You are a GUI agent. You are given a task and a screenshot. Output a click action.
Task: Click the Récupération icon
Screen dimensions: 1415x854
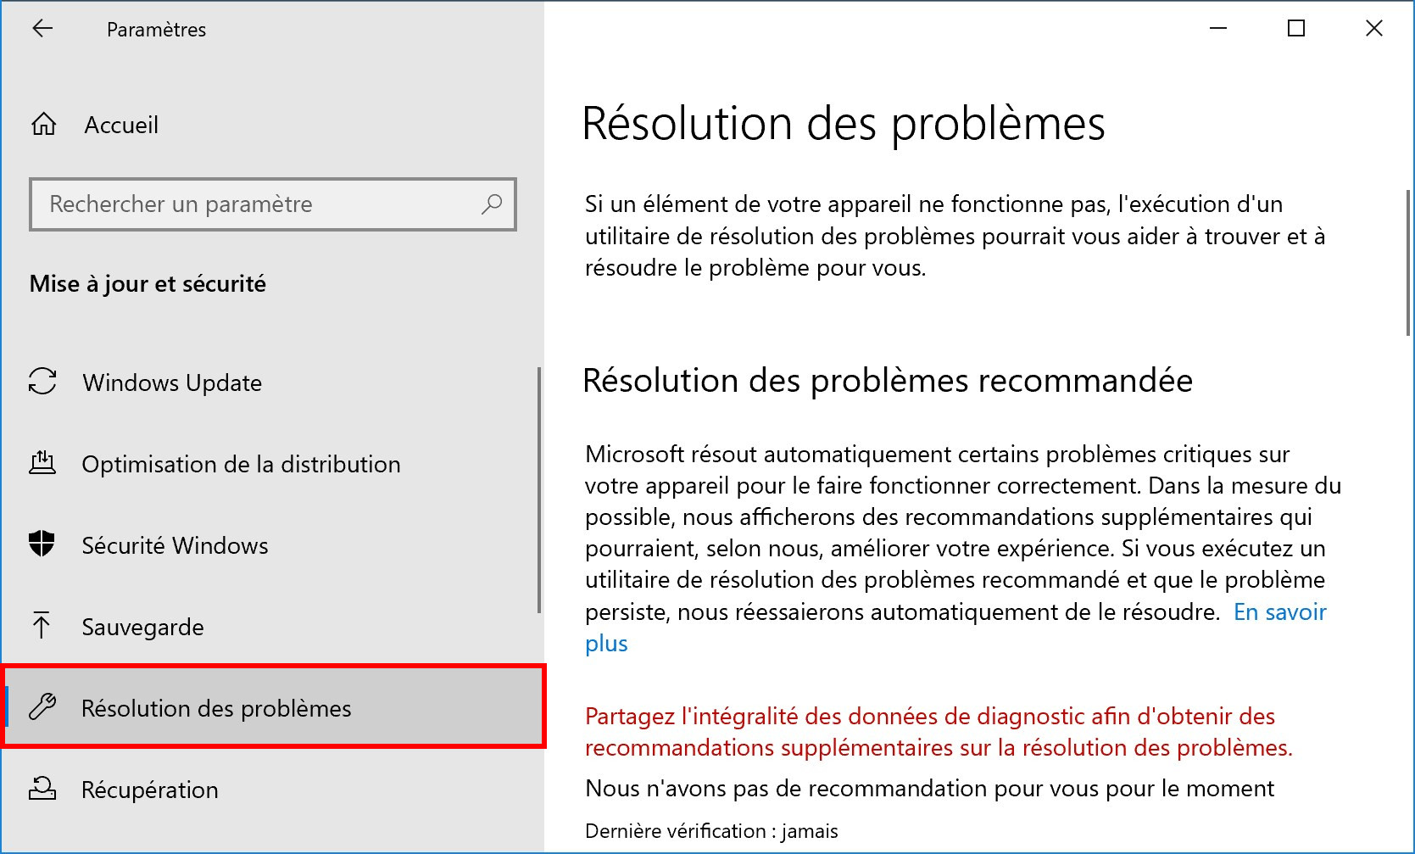[42, 789]
